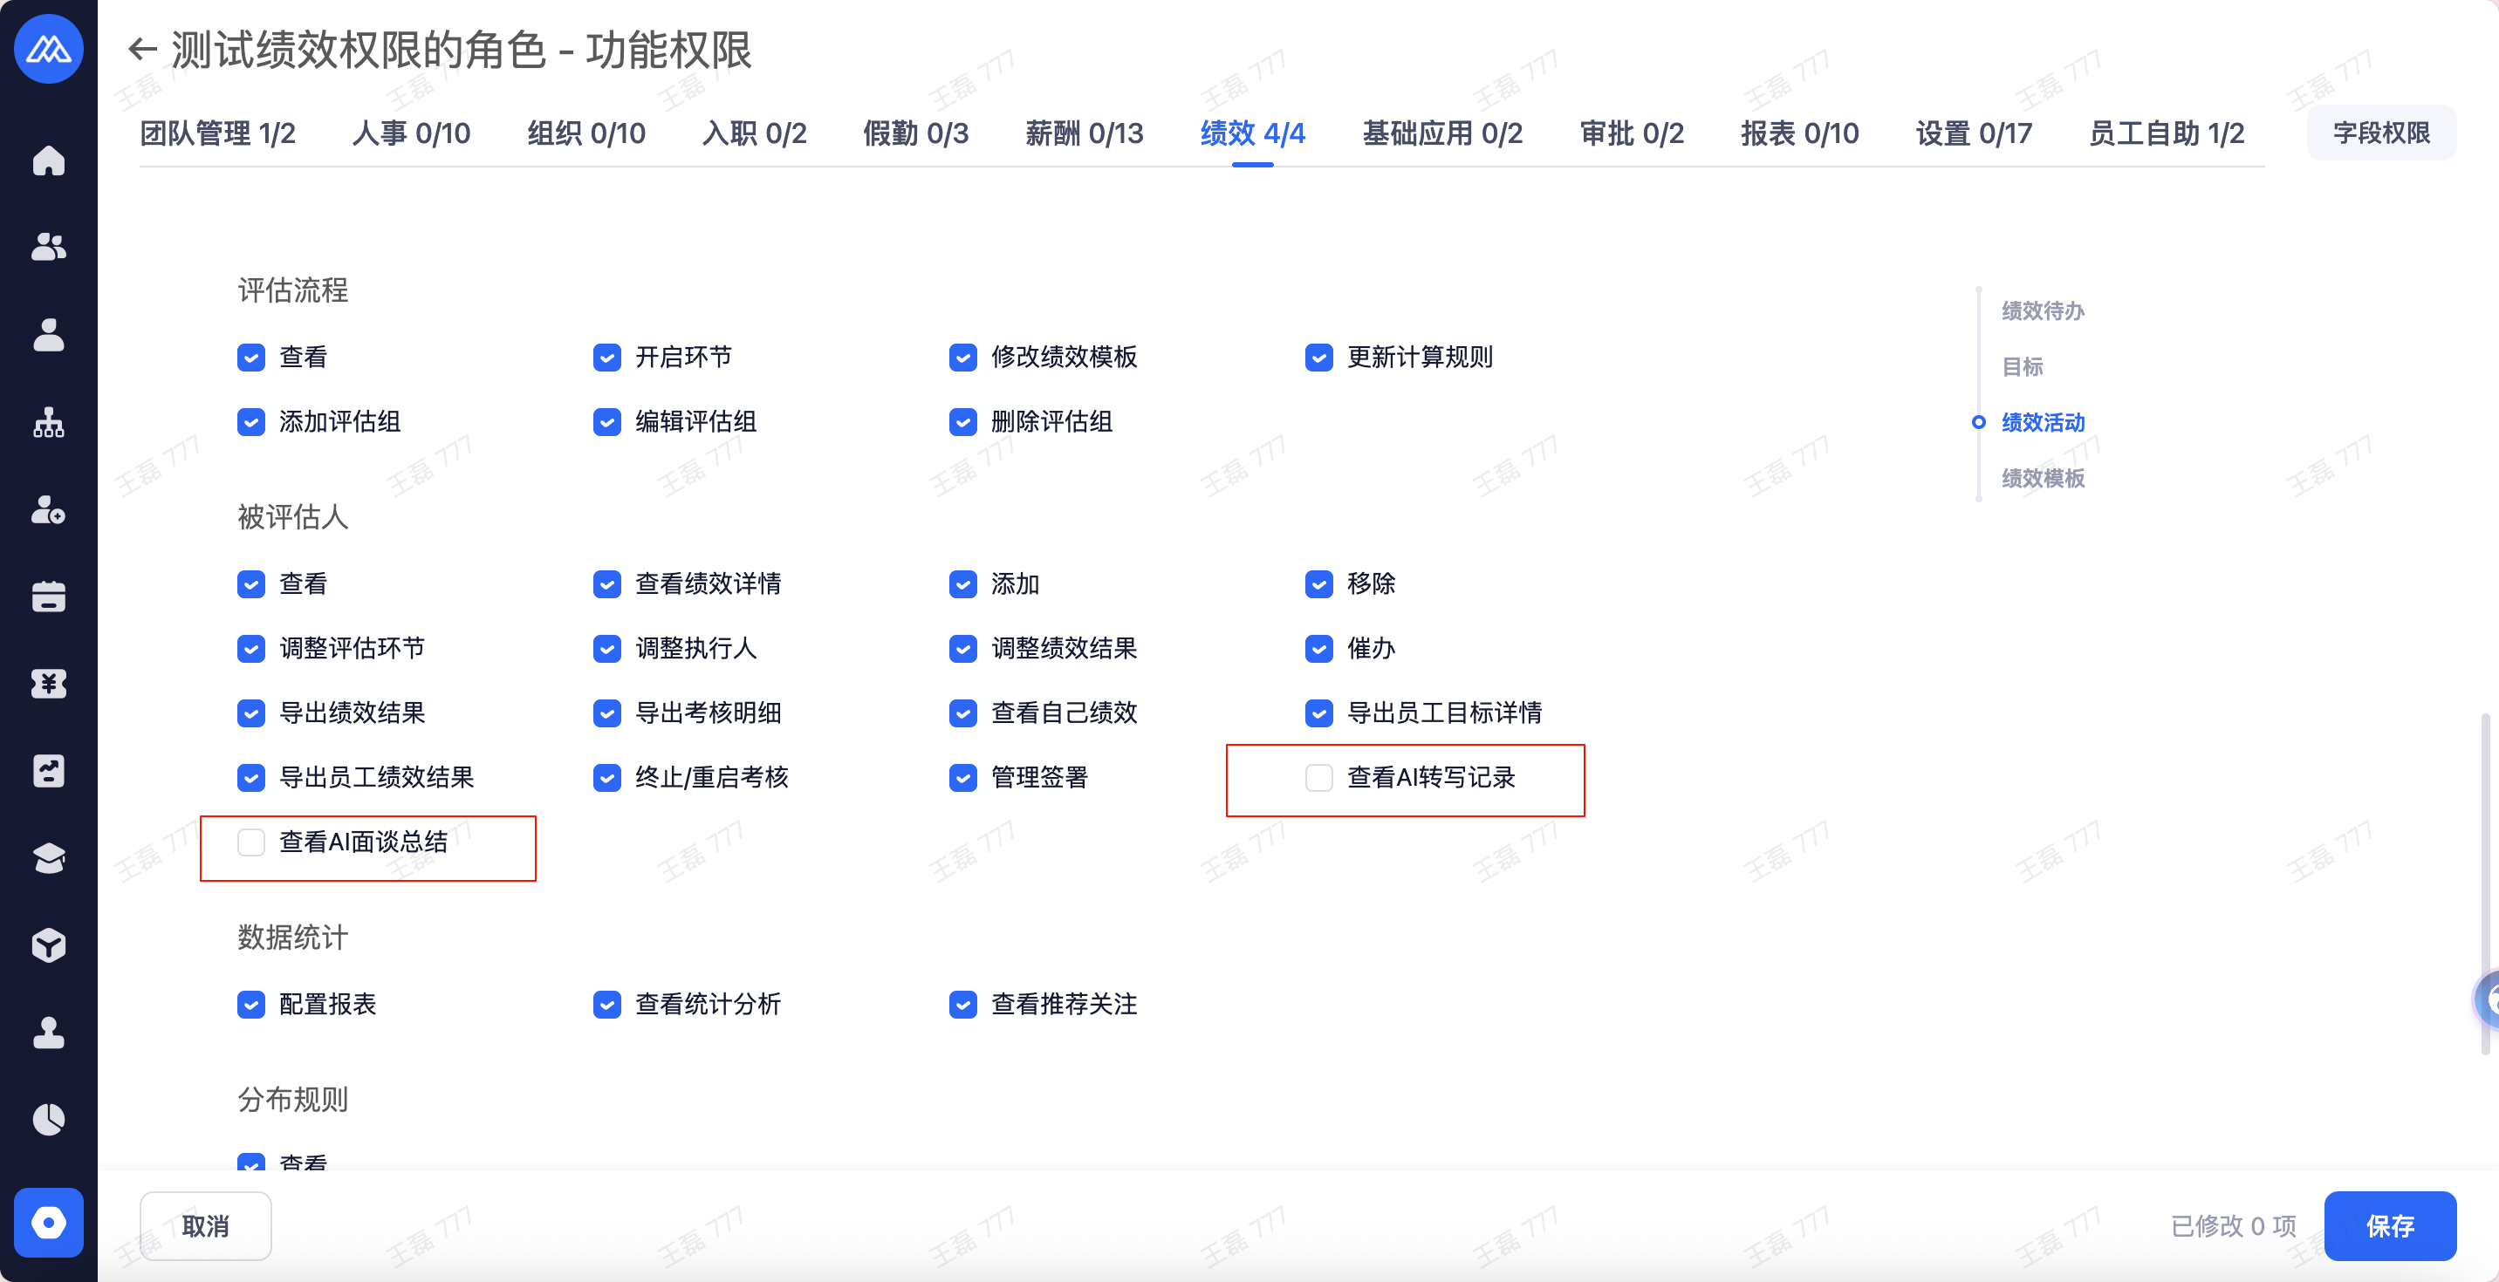Open the 设置 0/17 tab
Screen dimensions: 2499x1282
[1973, 133]
